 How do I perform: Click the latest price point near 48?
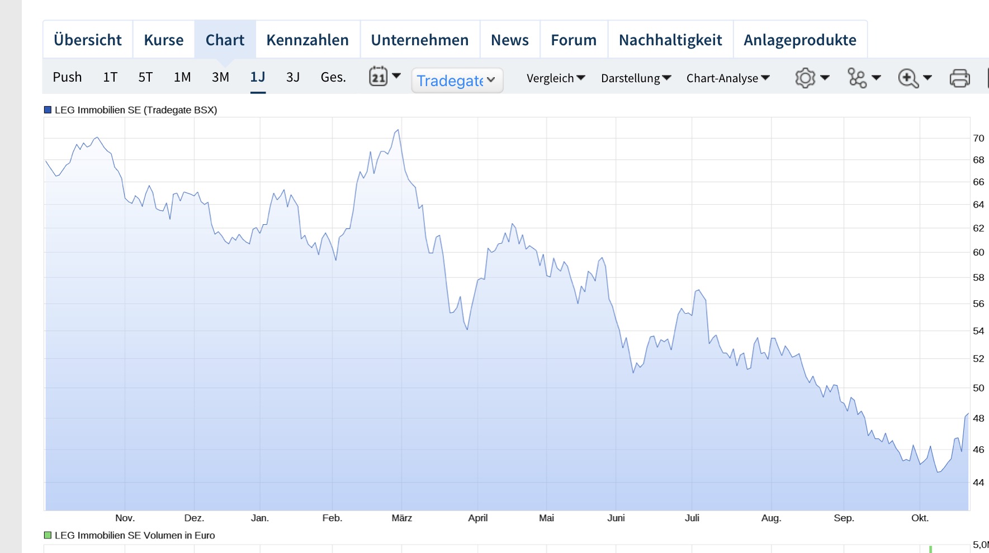(967, 414)
